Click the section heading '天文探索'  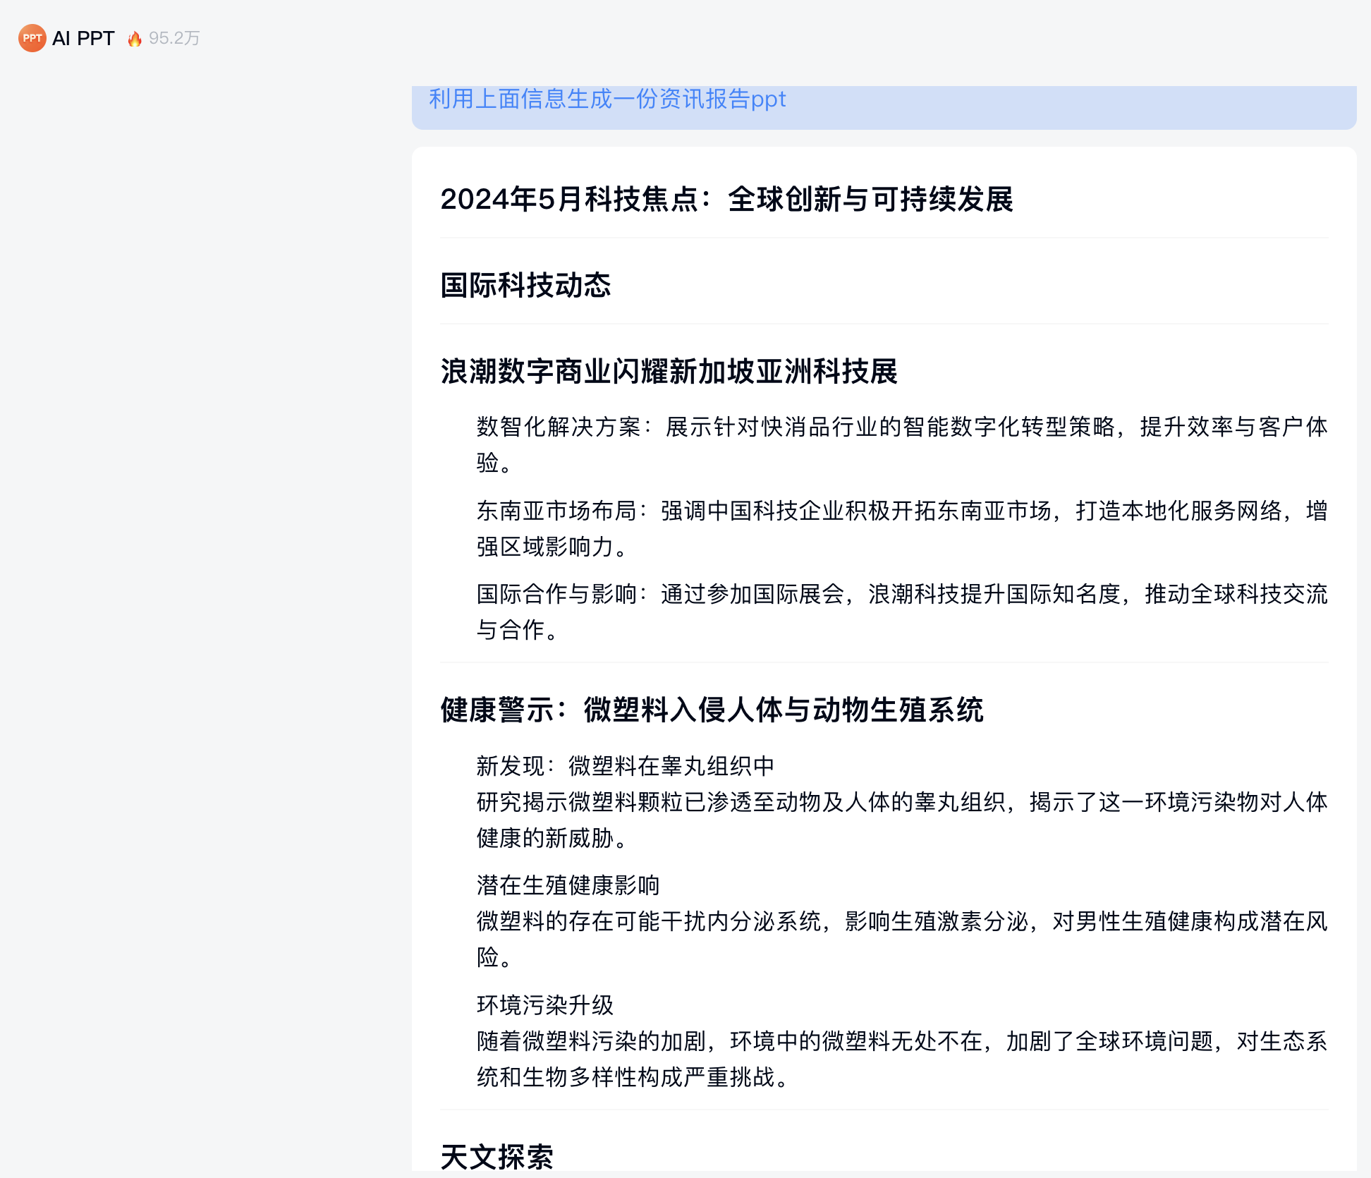496,1157
